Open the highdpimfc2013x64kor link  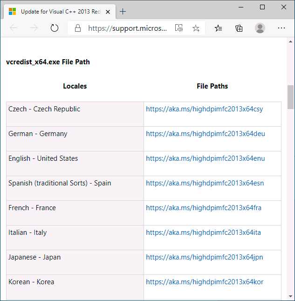(205, 282)
